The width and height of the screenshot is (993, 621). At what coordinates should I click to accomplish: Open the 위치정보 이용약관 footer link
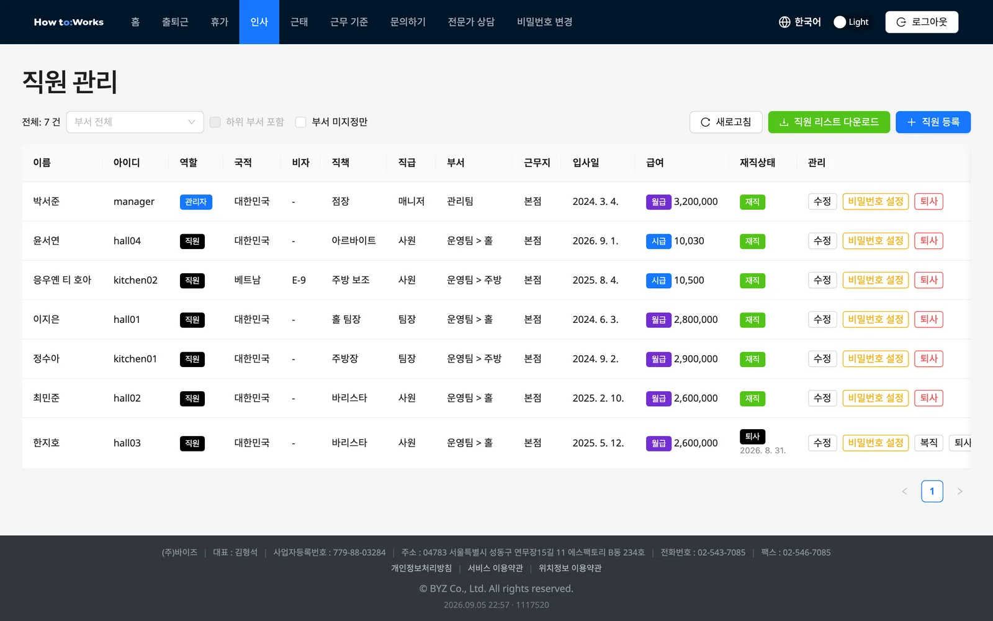pyautogui.click(x=570, y=568)
